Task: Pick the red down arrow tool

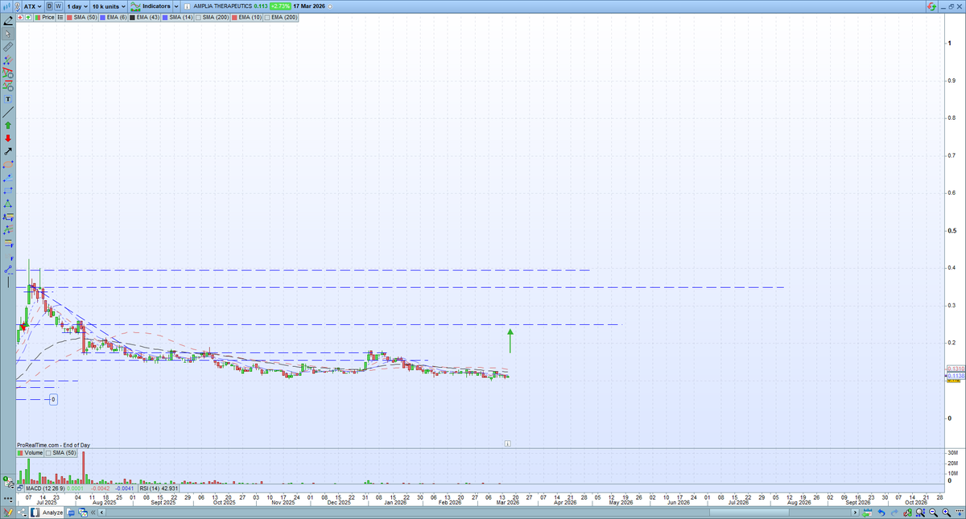Action: [8, 138]
